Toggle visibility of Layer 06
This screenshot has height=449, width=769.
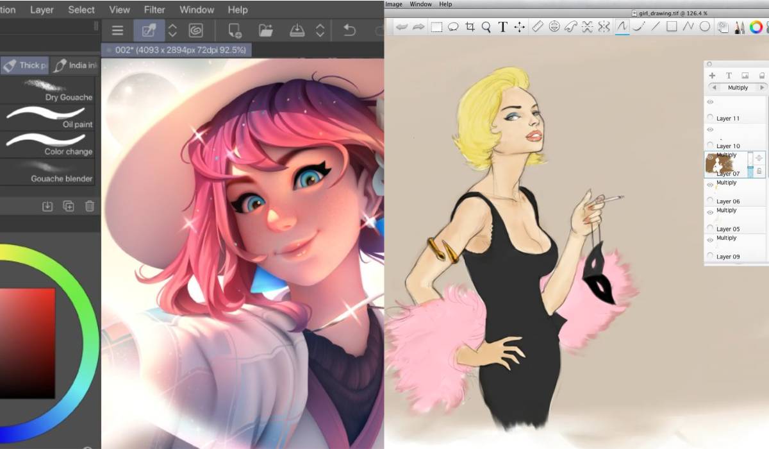click(x=710, y=185)
